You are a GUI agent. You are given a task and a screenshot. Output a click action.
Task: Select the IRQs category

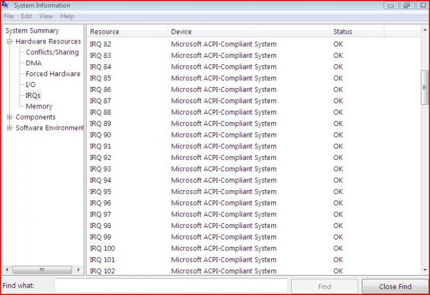(x=33, y=95)
